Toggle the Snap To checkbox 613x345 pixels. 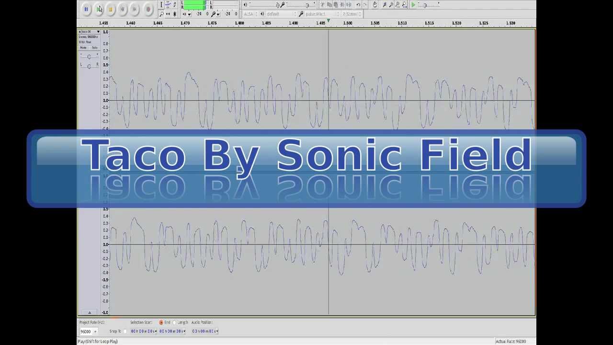[125, 331]
